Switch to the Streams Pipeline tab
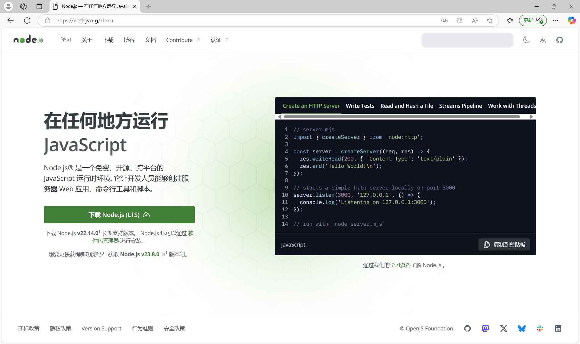This screenshot has width=580, height=344. coord(460,106)
